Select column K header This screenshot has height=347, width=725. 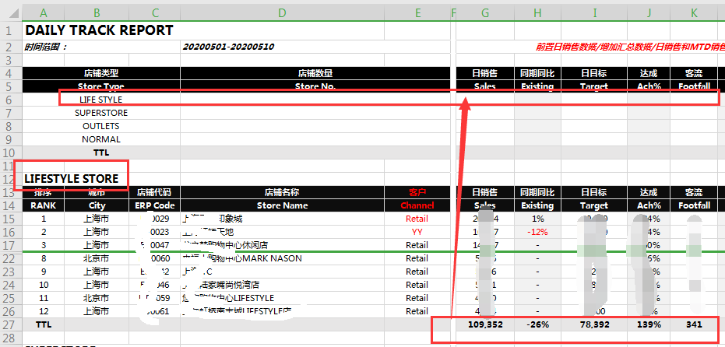(694, 13)
